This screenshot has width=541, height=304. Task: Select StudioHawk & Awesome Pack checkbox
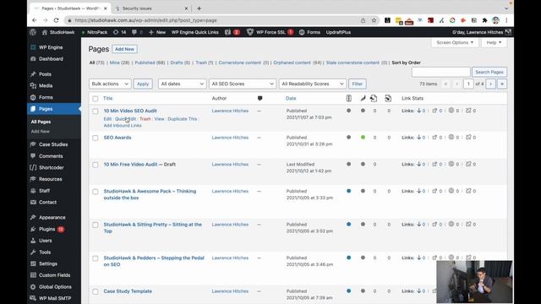coord(96,192)
